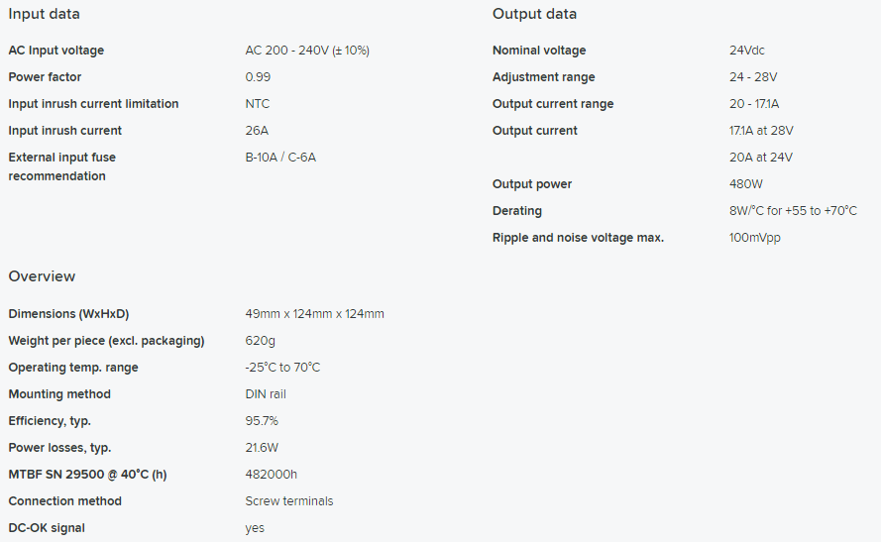Click the Adjustment range value 24 - 28V
This screenshot has height=542, width=881.
[753, 77]
